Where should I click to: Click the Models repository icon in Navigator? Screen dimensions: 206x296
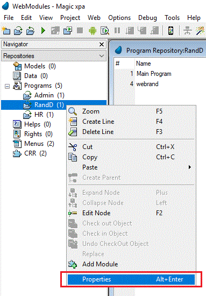(17, 66)
